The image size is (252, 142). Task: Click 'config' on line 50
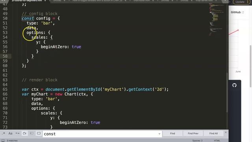coord(43,19)
